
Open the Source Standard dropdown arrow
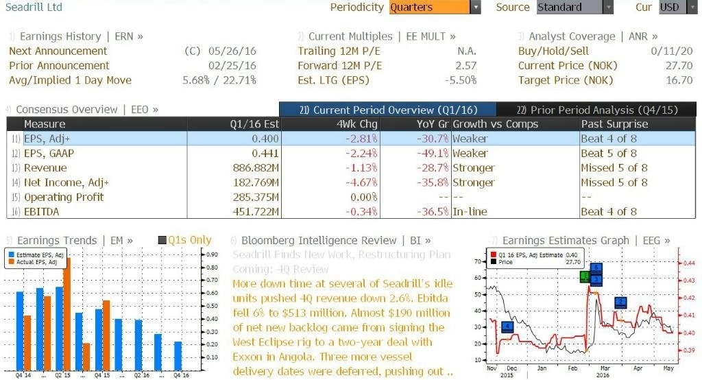point(608,7)
